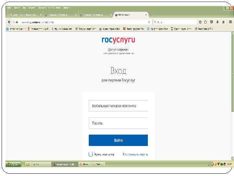Switch to the Firefox window taskbar button
The height and width of the screenshot is (176, 234).
[65, 164]
